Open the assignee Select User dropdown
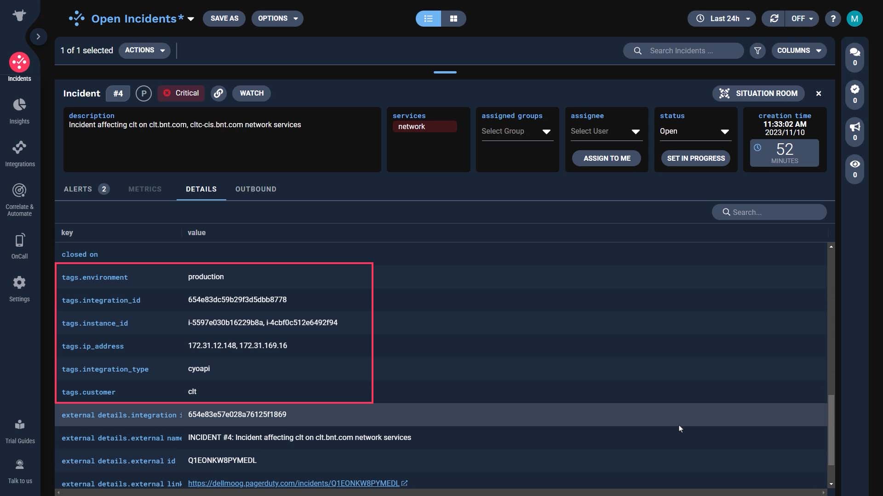The height and width of the screenshot is (496, 883). [605, 131]
